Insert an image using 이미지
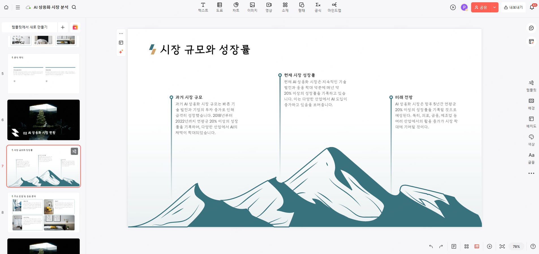Screen dimensions: 539x254 tap(252, 7)
